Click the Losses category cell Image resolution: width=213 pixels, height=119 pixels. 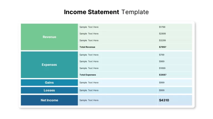point(49,90)
